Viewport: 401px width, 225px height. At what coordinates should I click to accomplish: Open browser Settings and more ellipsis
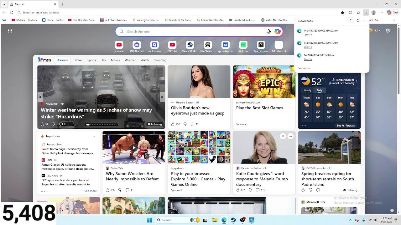381,12
